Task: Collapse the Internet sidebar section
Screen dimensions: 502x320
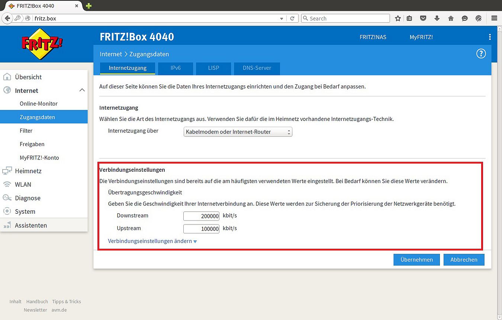Action: 82,90
